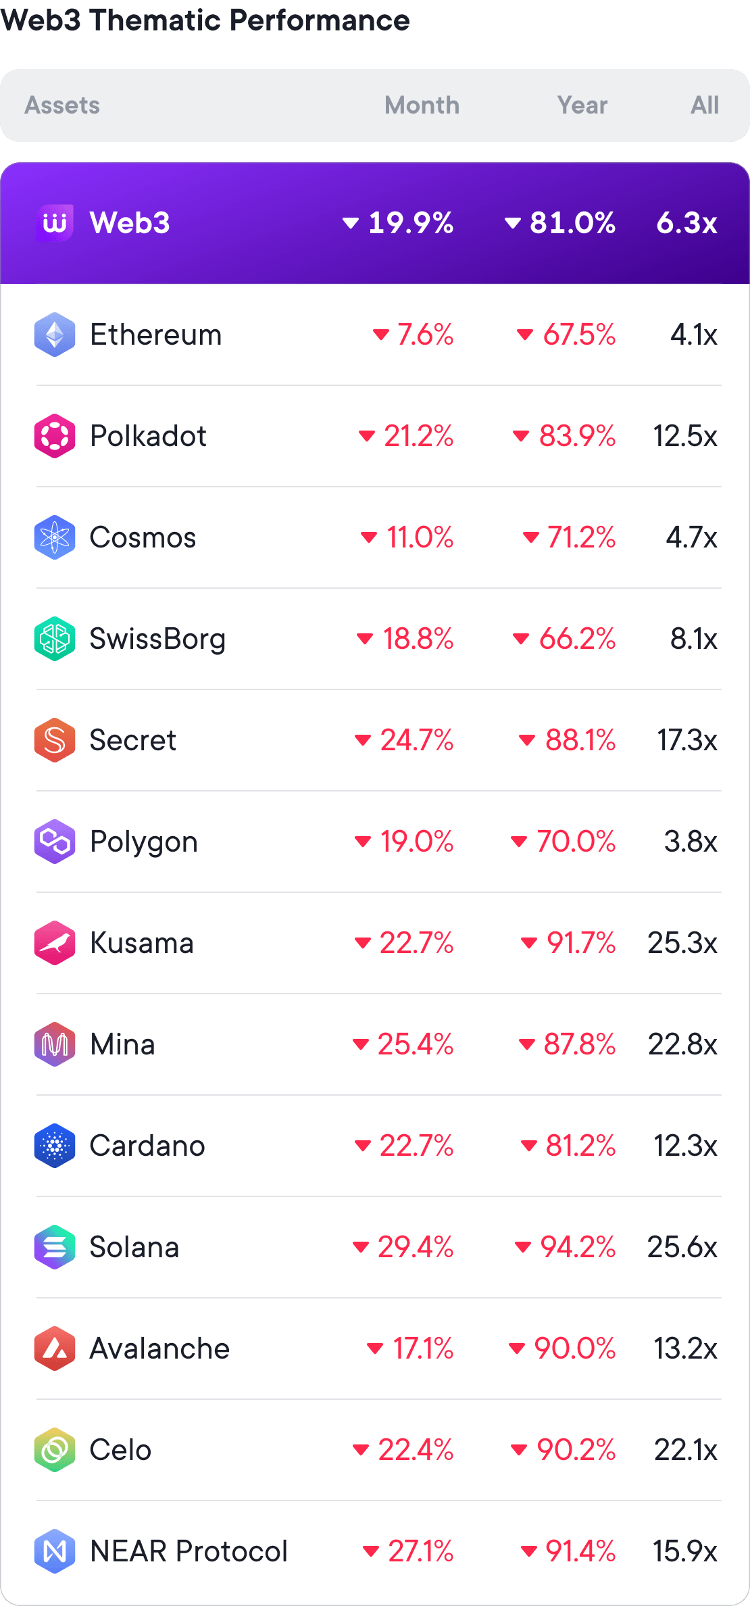Click the Cardano blue icon

click(x=55, y=1146)
